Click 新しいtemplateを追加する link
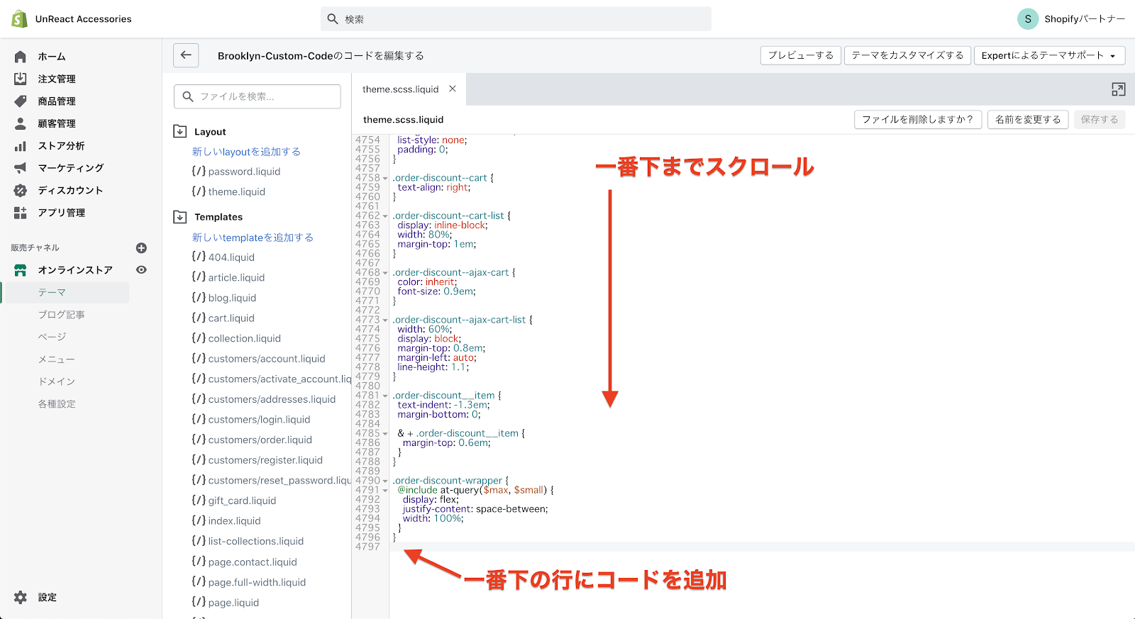The height and width of the screenshot is (619, 1135). tap(253, 238)
